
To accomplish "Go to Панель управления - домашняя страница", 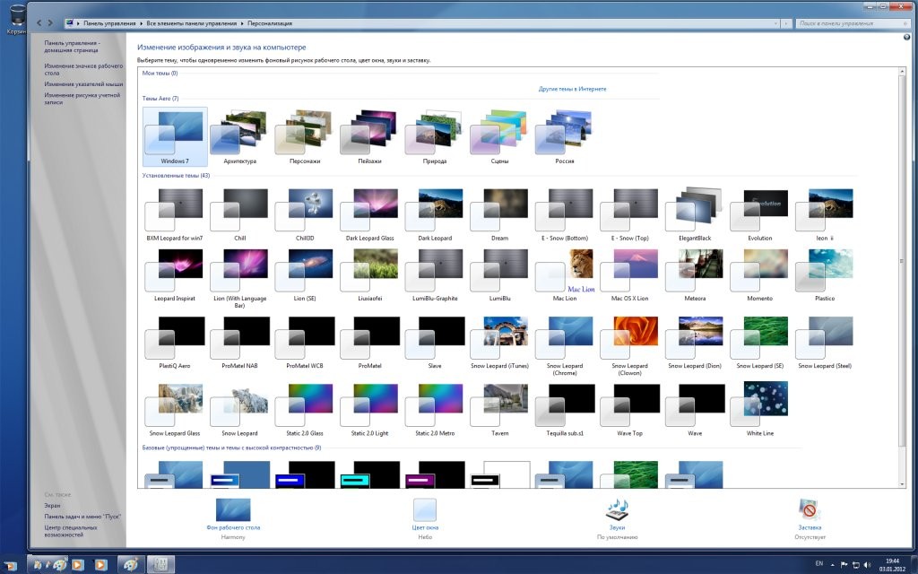I will 72,47.
